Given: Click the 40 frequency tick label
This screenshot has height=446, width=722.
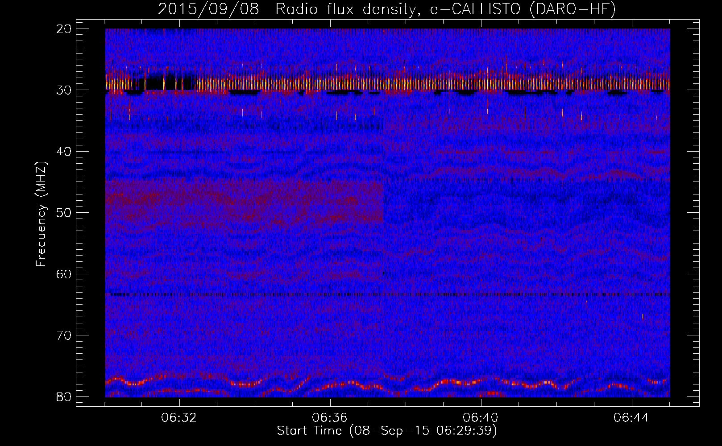Looking at the screenshot, I should click(x=64, y=152).
